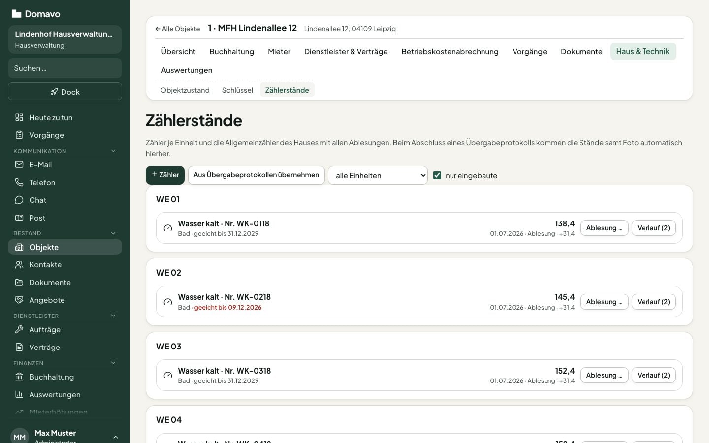Open the 'alle Einheiten' unit dropdown
The image size is (709, 443).
coord(378,175)
